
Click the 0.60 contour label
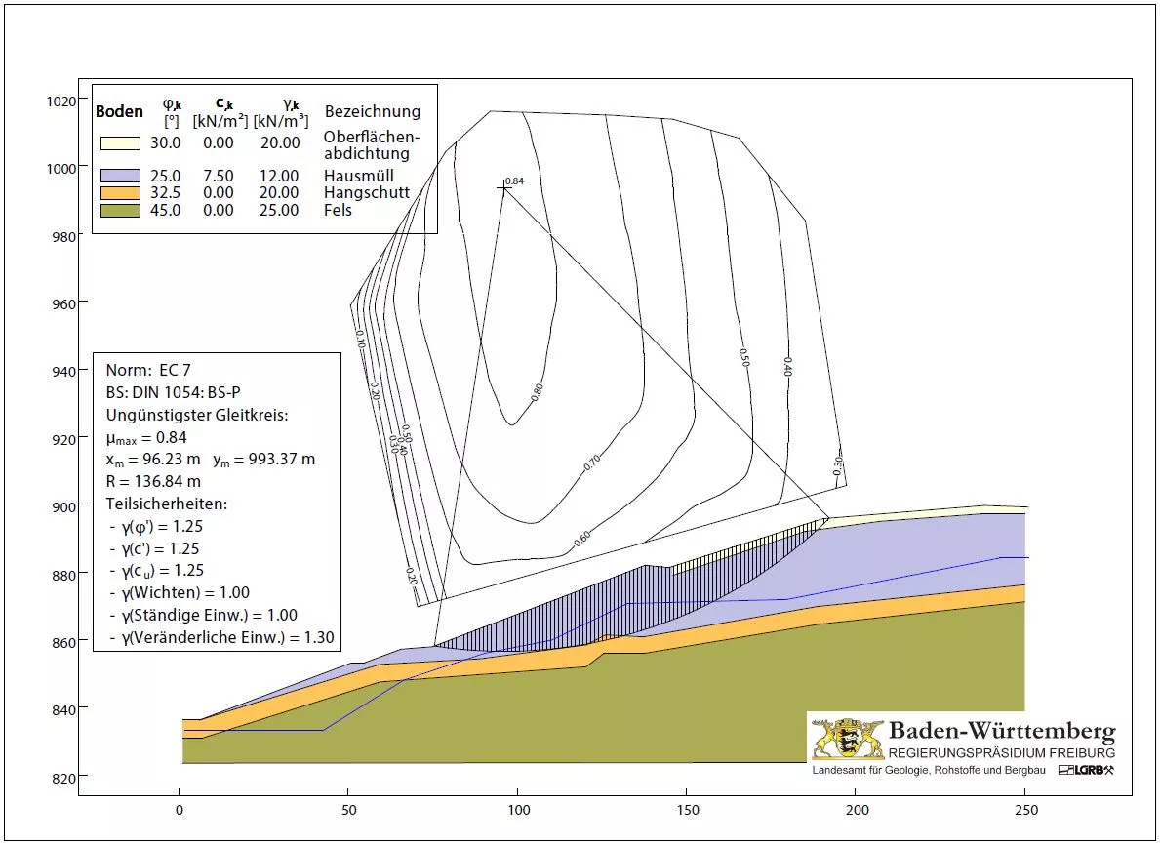click(x=582, y=536)
